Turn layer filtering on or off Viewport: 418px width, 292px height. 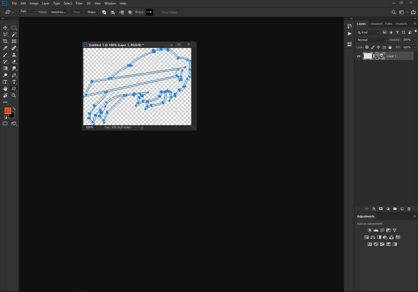point(416,32)
